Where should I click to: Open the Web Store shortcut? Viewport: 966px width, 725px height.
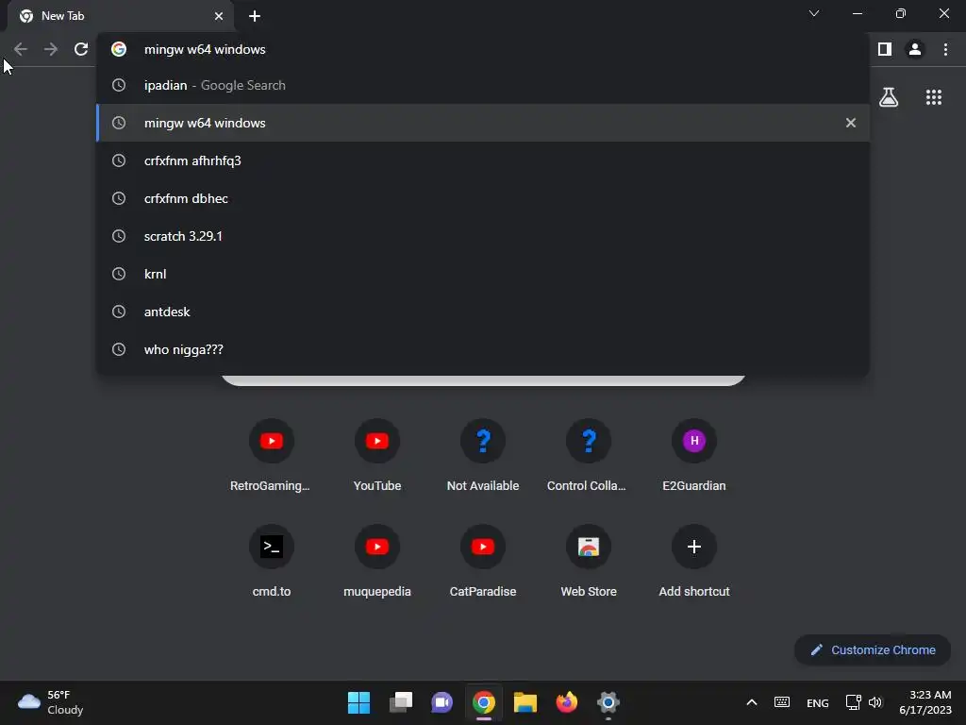[x=589, y=562]
